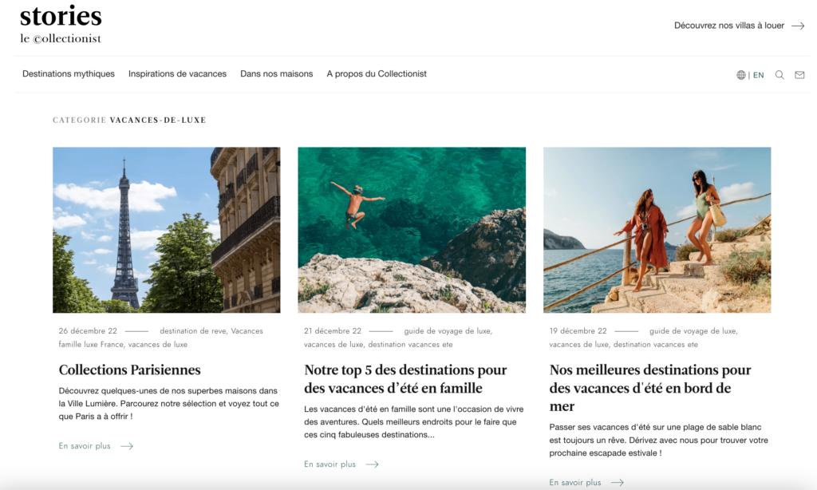
Task: Click the globe language icon
Action: pos(741,75)
